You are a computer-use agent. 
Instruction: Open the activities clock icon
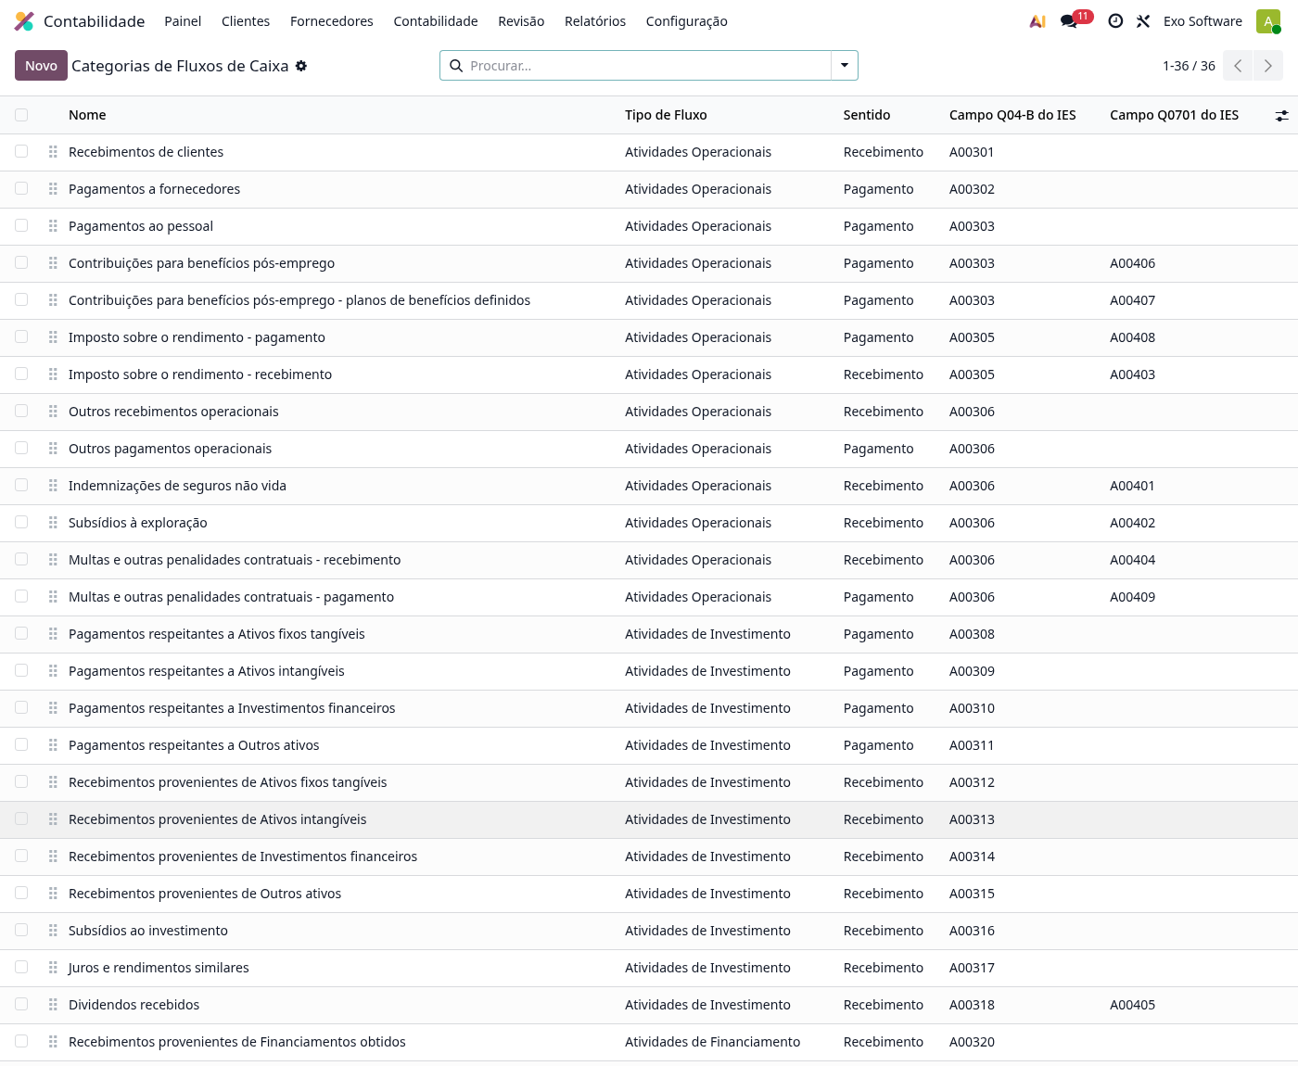1115,21
